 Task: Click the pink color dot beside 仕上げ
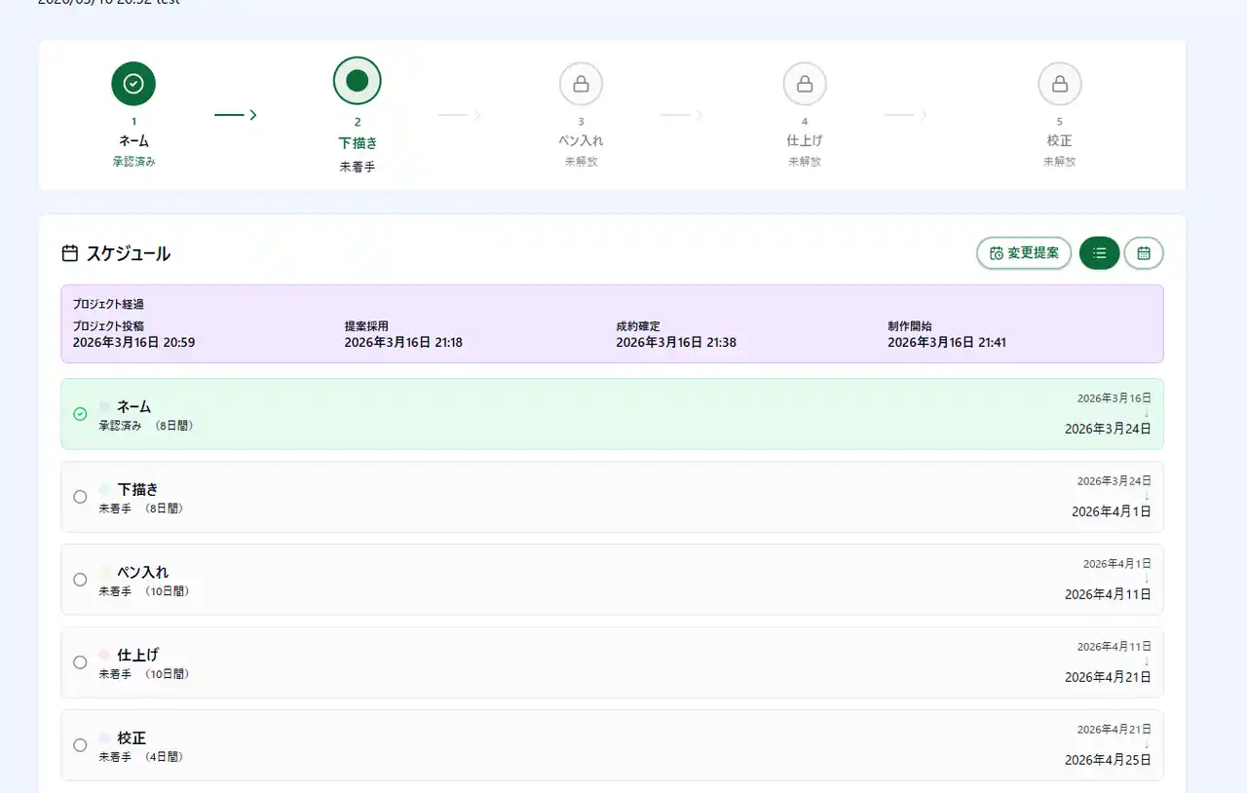tap(104, 655)
